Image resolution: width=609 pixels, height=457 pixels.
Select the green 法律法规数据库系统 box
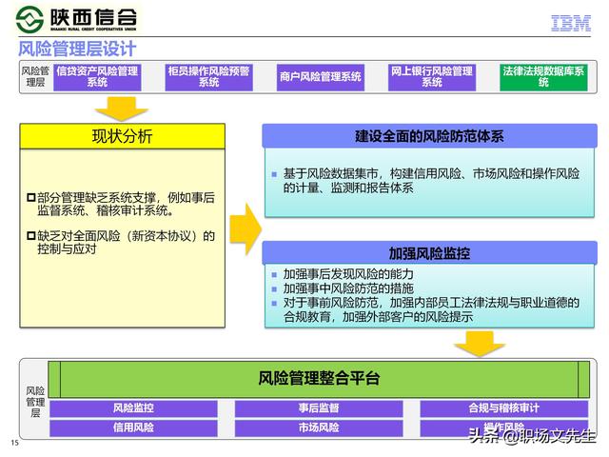point(543,77)
